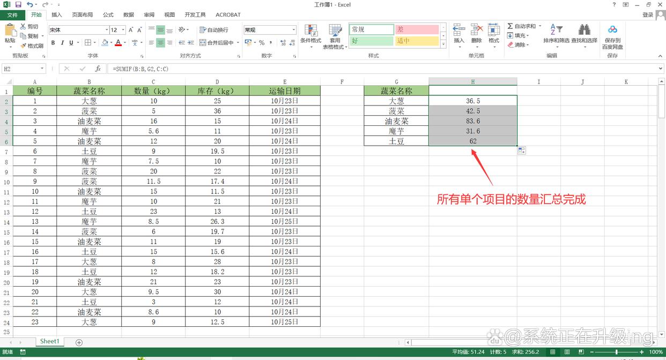666x360 pixels.
Task: Cut selection with 剪切
Action: [x=29, y=26]
